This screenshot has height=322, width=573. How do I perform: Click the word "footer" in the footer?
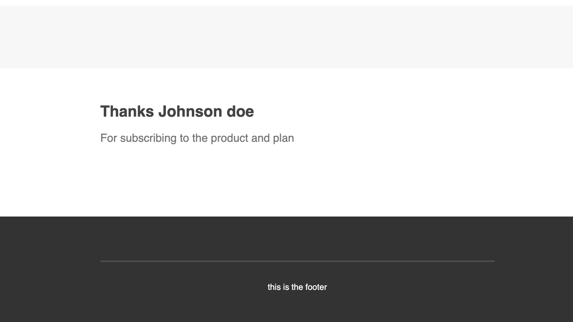click(x=316, y=287)
